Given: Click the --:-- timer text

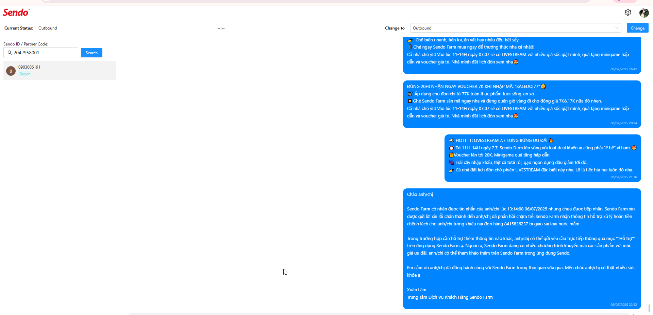Looking at the screenshot, I should (x=221, y=28).
